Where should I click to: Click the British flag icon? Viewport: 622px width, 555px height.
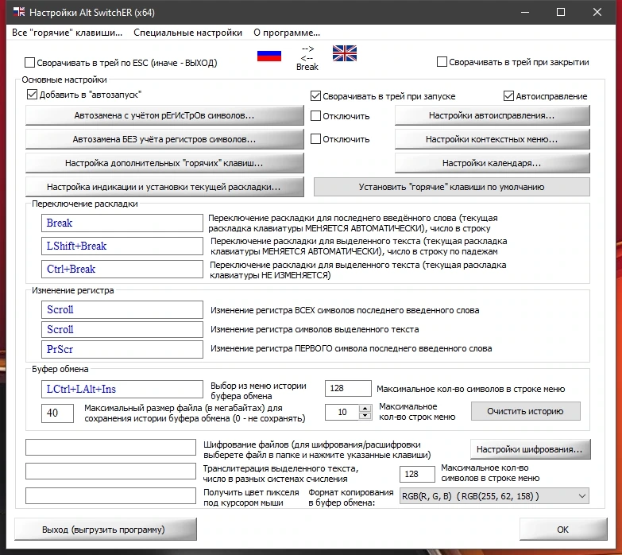[x=344, y=53]
